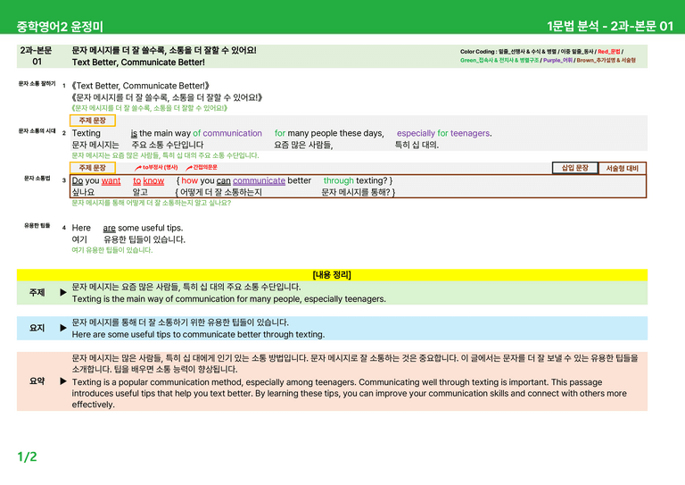
Task: Click the 주제 label in green row
Action: (x=37, y=292)
